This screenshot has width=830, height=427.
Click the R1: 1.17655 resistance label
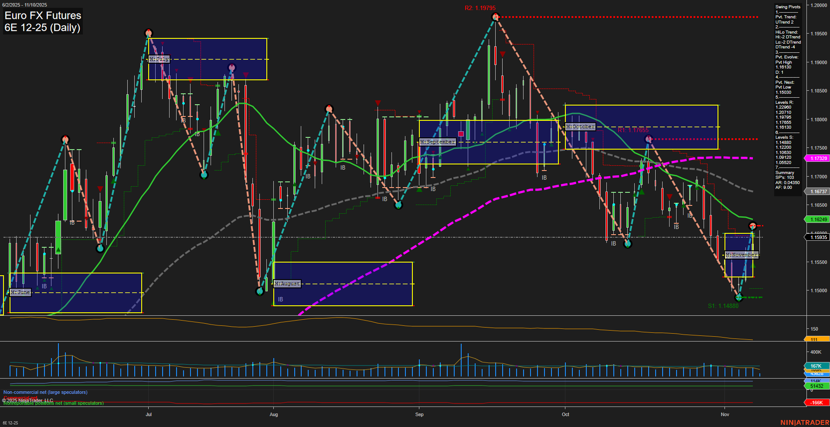[x=633, y=130]
